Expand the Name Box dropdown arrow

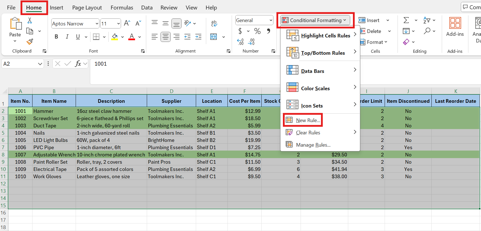click(40, 64)
